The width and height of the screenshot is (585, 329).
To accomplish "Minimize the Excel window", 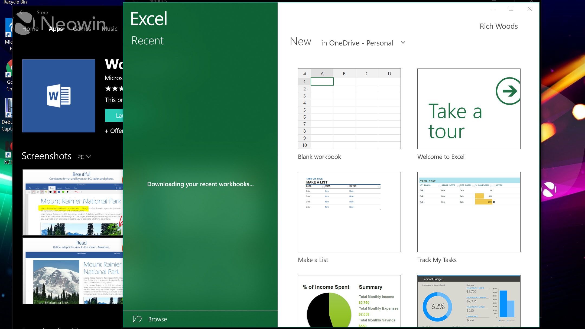I will pyautogui.click(x=492, y=9).
